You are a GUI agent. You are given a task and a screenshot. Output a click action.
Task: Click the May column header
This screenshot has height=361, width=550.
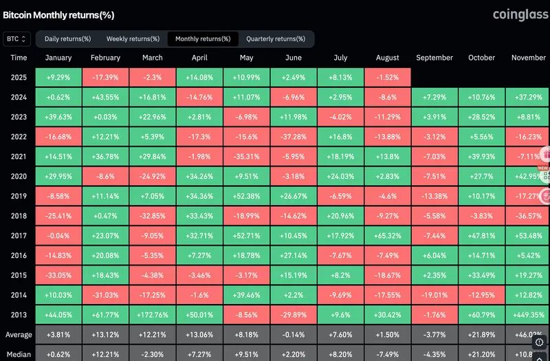(246, 58)
